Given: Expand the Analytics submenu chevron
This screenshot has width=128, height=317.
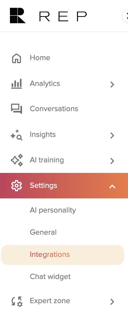Looking at the screenshot, I should click(112, 85).
